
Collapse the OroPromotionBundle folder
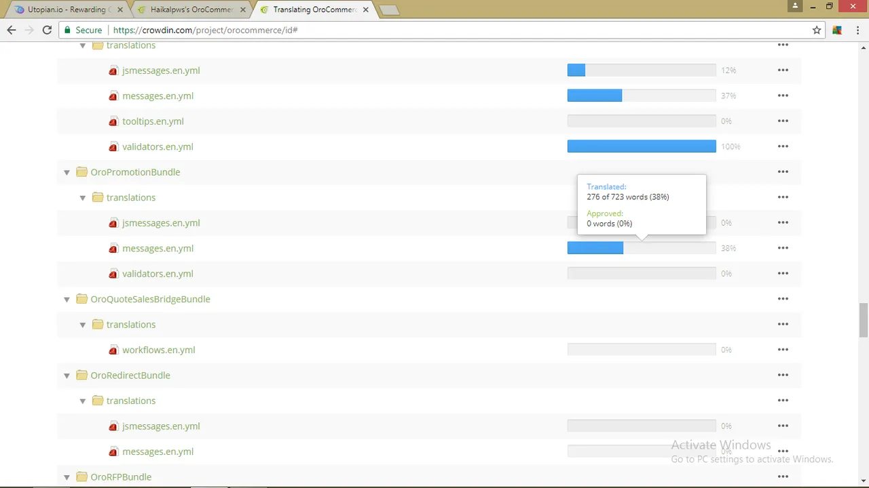[x=67, y=172]
